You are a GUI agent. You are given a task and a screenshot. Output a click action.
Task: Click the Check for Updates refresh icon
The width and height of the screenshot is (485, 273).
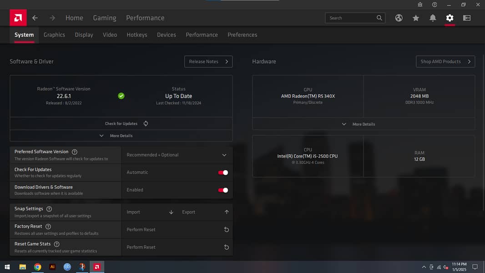point(146,123)
